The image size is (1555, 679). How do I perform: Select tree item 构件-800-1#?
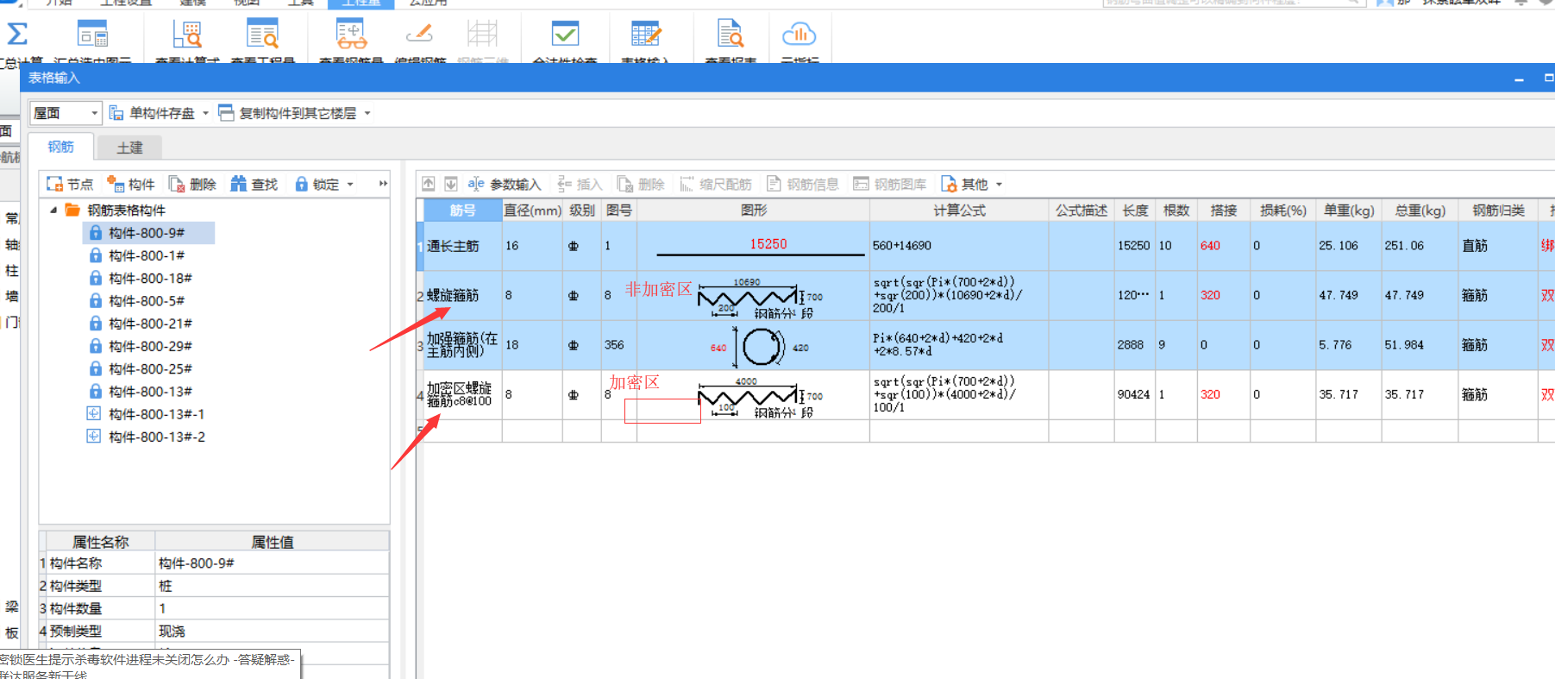[147, 255]
